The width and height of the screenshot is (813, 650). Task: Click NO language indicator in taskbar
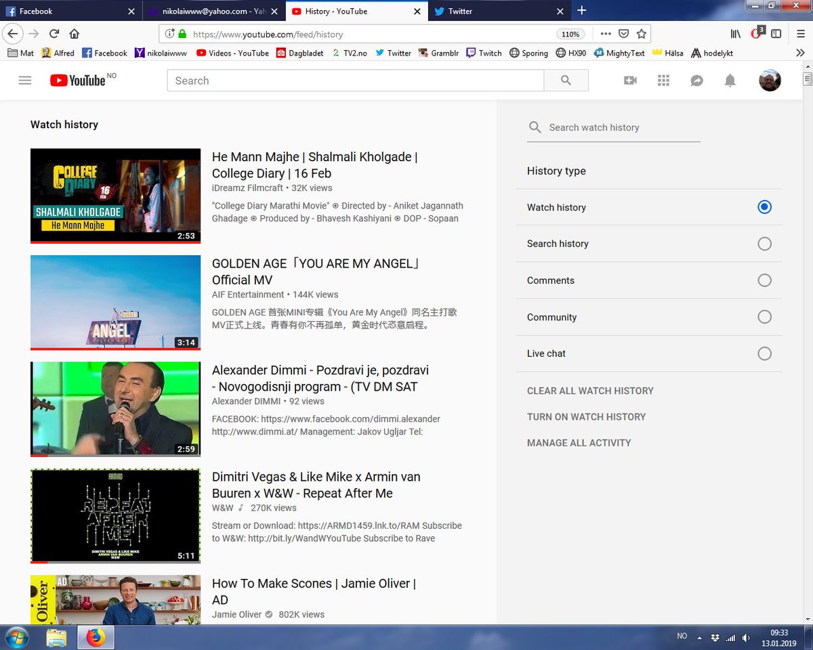[x=682, y=636]
